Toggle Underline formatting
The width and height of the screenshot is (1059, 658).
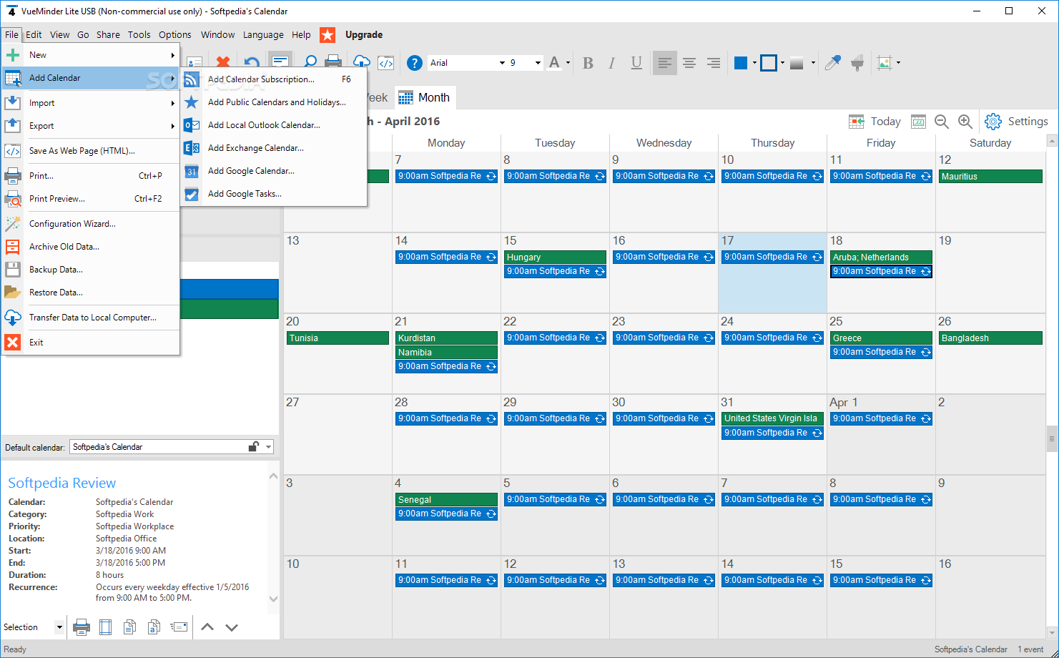coord(636,63)
